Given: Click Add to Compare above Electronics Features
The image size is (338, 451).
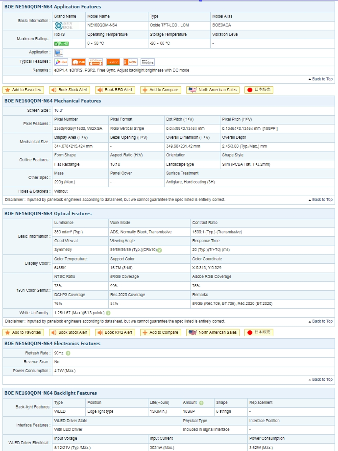Looking at the screenshot, I should (161, 332).
